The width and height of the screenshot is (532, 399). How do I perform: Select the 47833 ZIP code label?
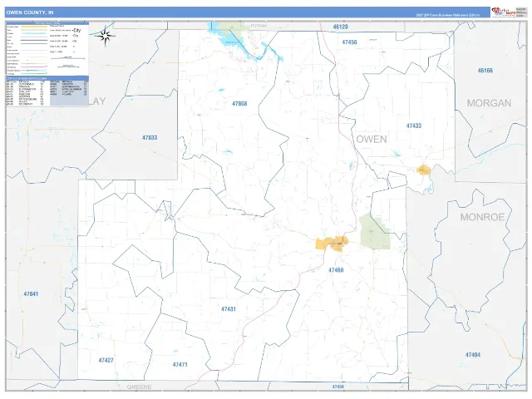coord(150,137)
